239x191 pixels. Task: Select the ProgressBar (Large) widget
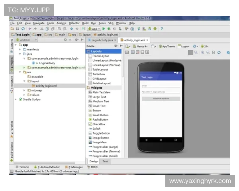coord(106,147)
